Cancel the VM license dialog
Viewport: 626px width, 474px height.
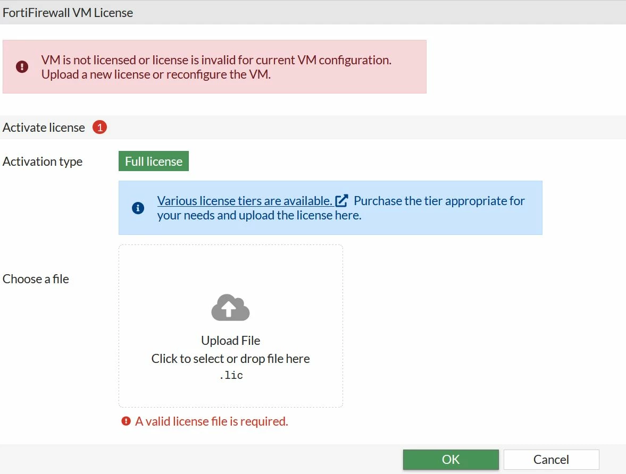[x=552, y=460]
